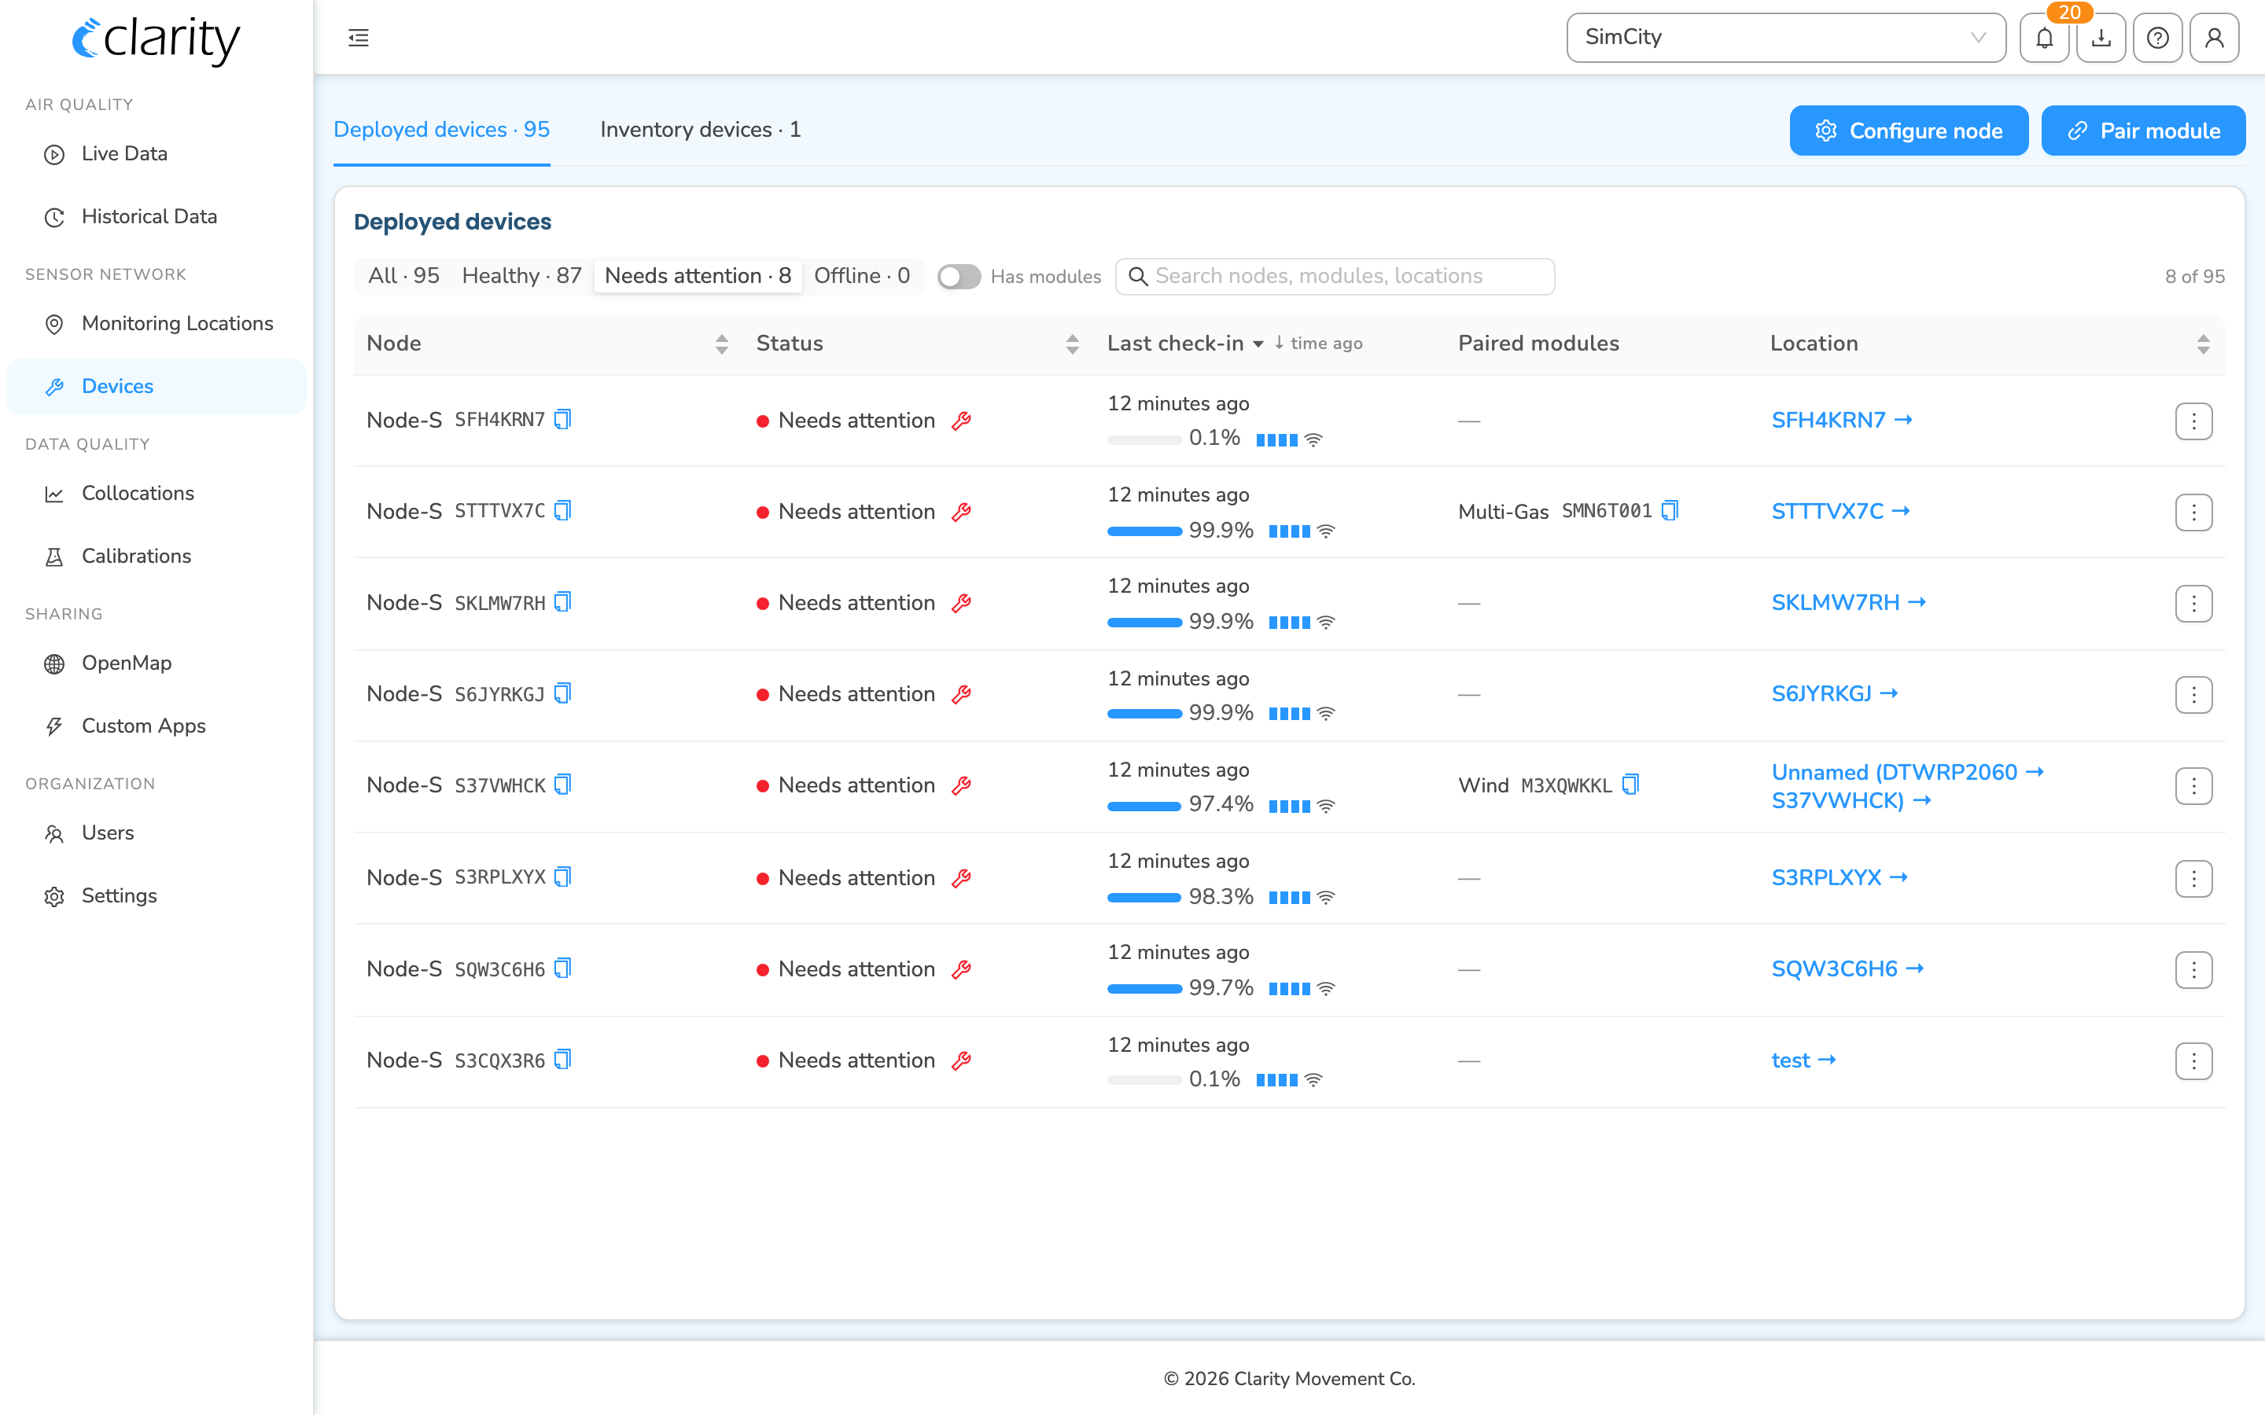Open row actions menu for SKLMW7RH

coord(2193,604)
